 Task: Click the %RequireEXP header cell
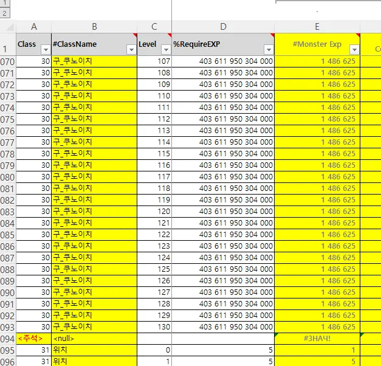click(x=223, y=44)
